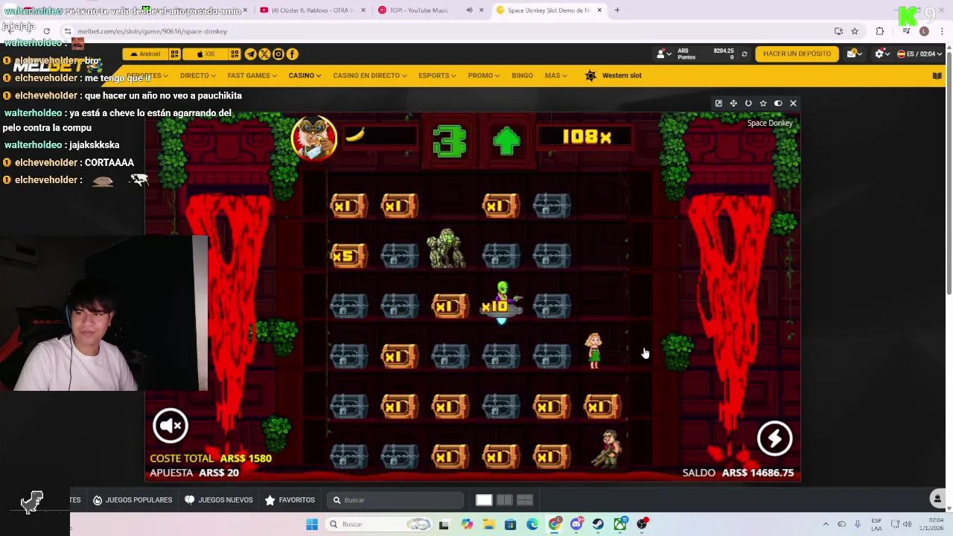Open the Melbet X social icon
This screenshot has height=536, width=953.
pos(264,54)
